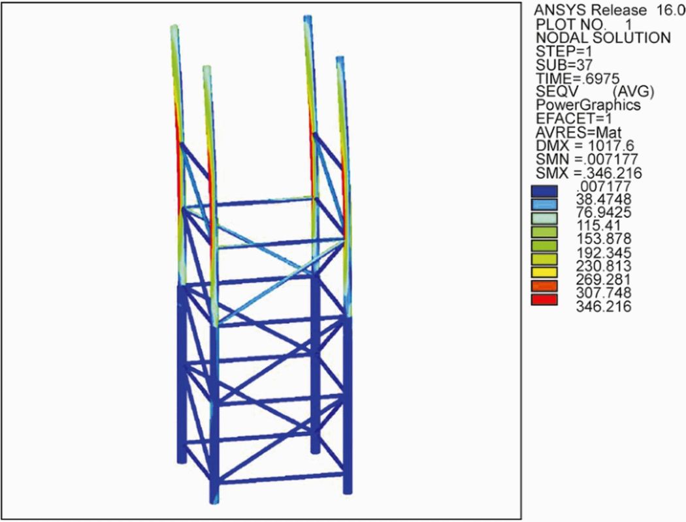Click the "SEQV (AVG)" label
The width and height of the screenshot is (686, 522).
[595, 92]
